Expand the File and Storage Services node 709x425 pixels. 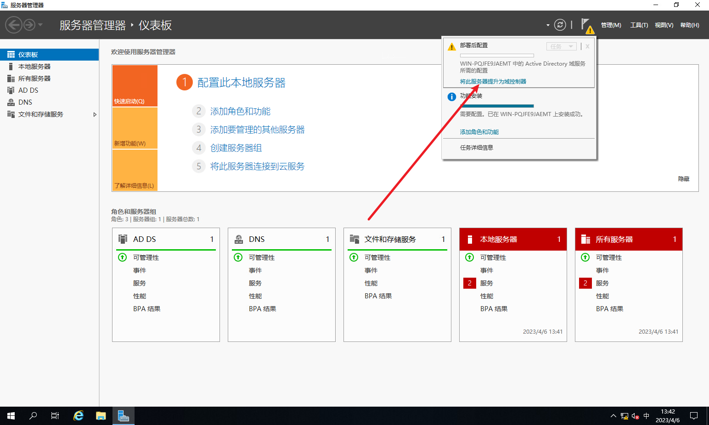point(95,114)
